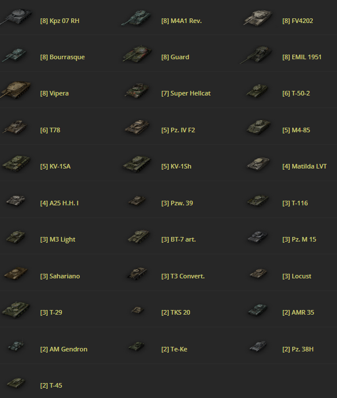Click the [3] T3 Convert. label

pos(183,276)
